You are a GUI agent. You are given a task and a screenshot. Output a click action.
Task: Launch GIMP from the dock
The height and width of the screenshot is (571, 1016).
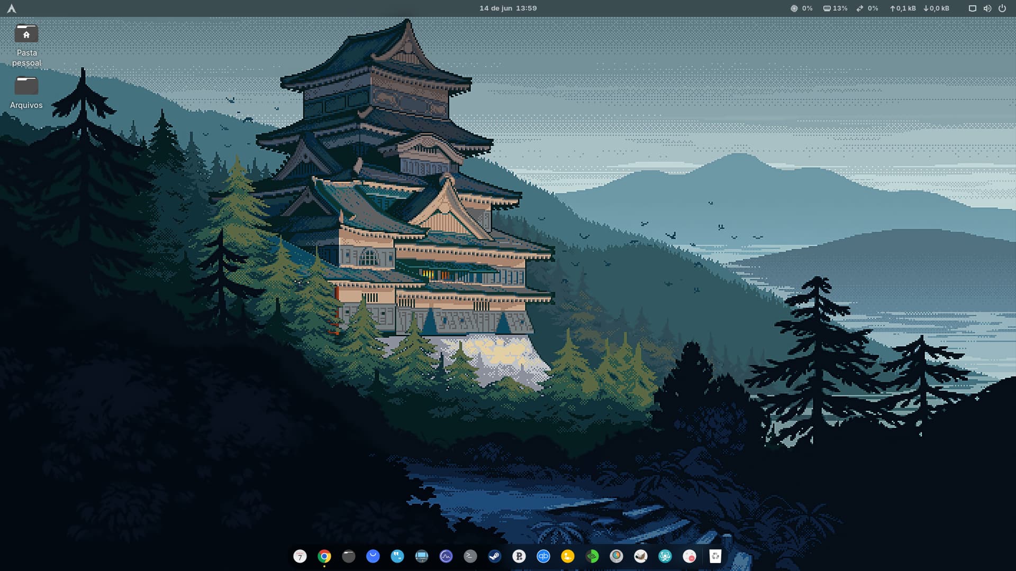pyautogui.click(x=641, y=556)
